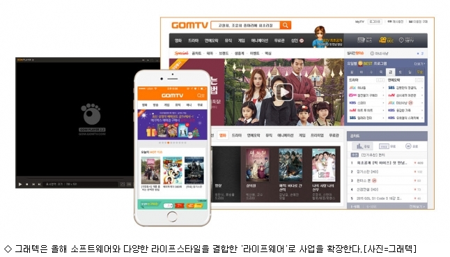Viewport: 450px width, 257px height.
Task: Tap the phone's home button
Action: click(172, 217)
